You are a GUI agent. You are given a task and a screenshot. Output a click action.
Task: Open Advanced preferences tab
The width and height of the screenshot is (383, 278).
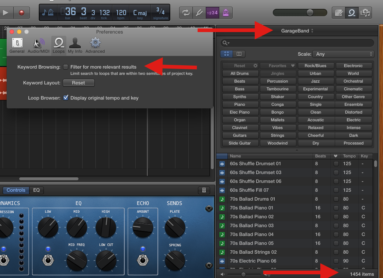95,45
